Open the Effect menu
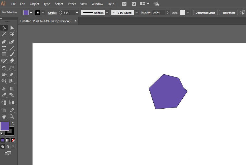The width and height of the screenshot is (246, 165). pos(72,4)
